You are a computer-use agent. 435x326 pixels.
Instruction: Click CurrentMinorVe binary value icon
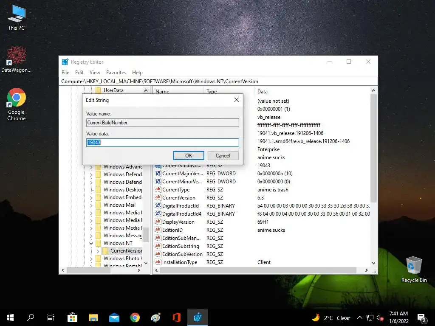click(158, 182)
